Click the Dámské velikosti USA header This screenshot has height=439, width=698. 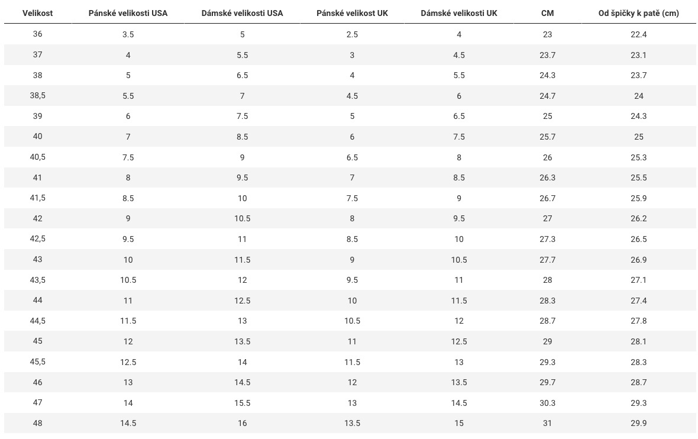242,13
